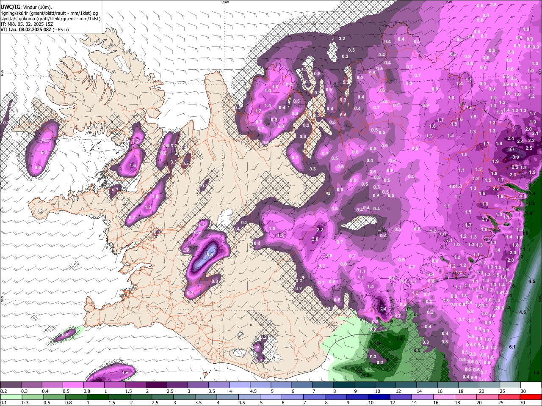The image size is (542, 406).
Task: Click the 2.1 precipitation value on the map
Action: [x=535, y=133]
